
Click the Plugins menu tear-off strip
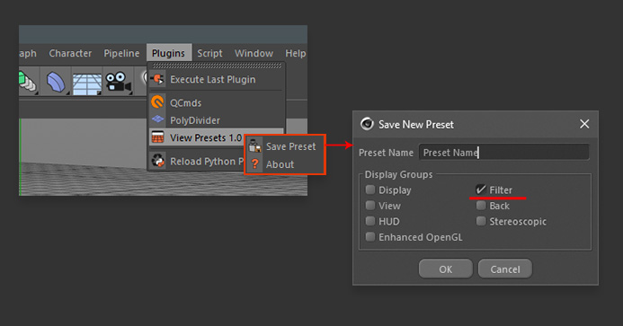pyautogui.click(x=217, y=66)
